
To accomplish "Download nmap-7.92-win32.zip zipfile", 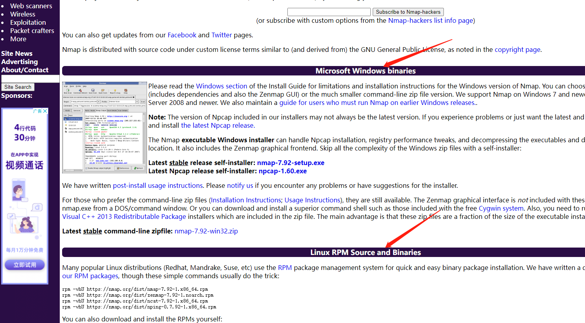I will click(206, 231).
